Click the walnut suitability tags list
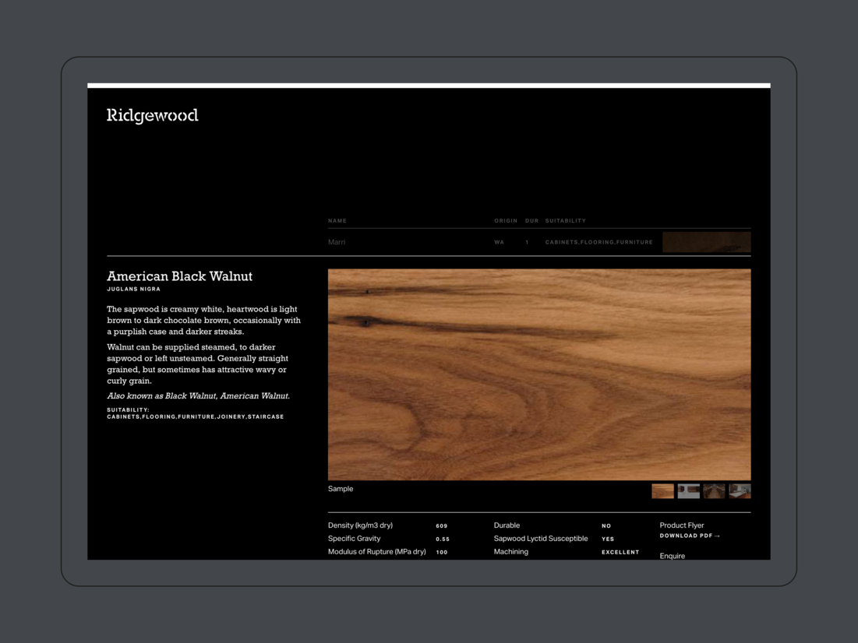This screenshot has height=643, width=858. pyautogui.click(x=195, y=417)
